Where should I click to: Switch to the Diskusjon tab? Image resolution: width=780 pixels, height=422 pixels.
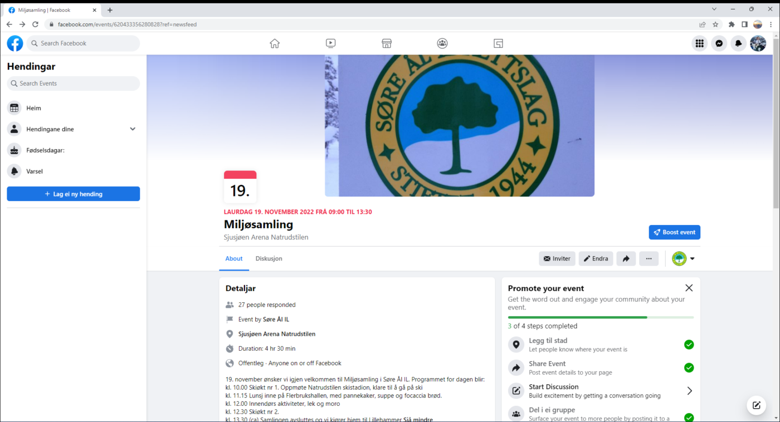pyautogui.click(x=269, y=258)
